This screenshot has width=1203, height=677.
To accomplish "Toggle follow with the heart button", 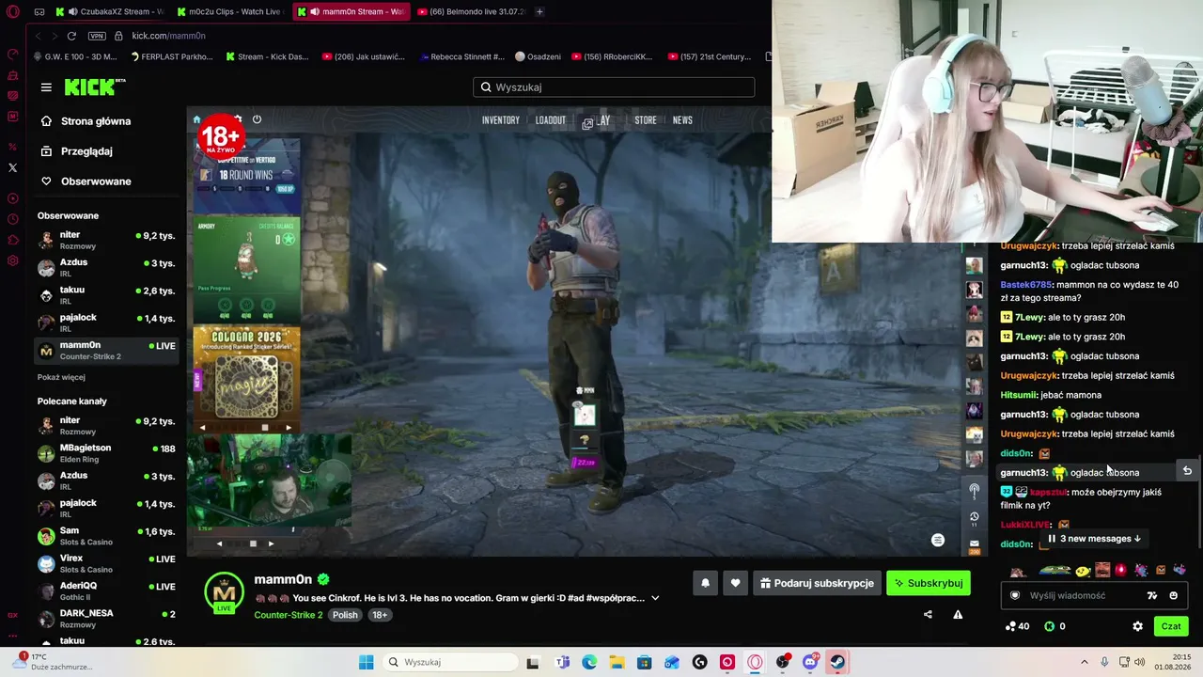I will (x=735, y=583).
